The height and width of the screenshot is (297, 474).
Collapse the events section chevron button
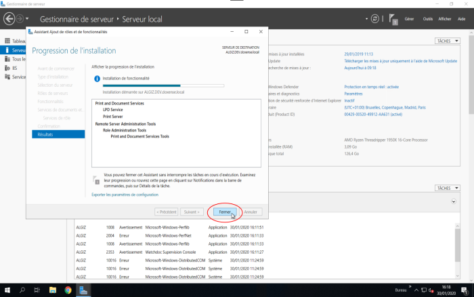453,201
